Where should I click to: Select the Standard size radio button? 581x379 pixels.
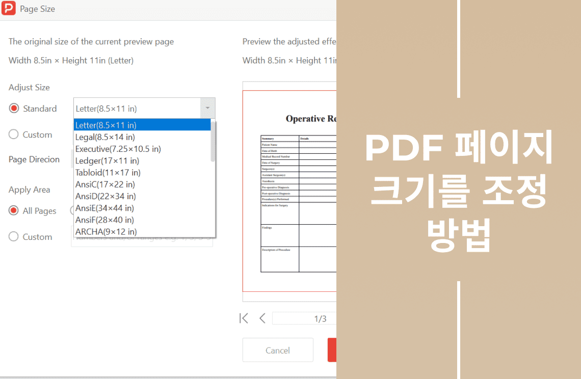[x=13, y=109]
